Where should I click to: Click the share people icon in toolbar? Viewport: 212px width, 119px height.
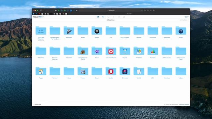pyautogui.click(x=124, y=17)
